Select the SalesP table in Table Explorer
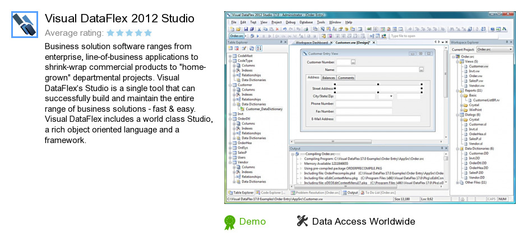 [242, 153]
